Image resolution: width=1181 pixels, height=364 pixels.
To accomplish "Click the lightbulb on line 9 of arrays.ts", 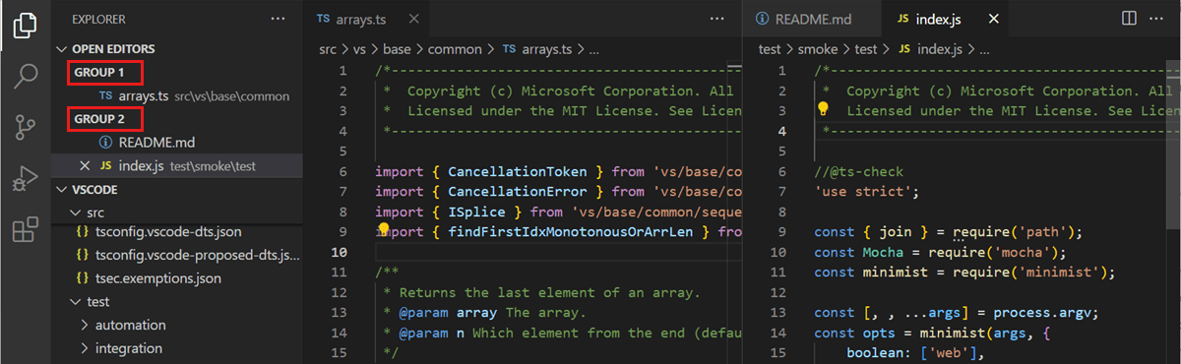I will click(384, 229).
